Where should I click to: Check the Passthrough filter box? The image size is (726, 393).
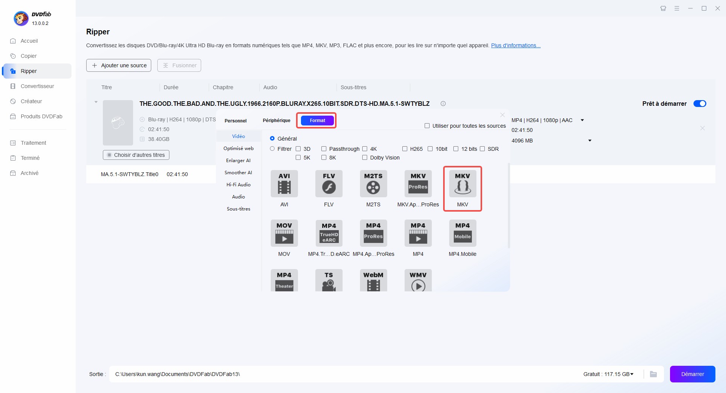(324, 149)
